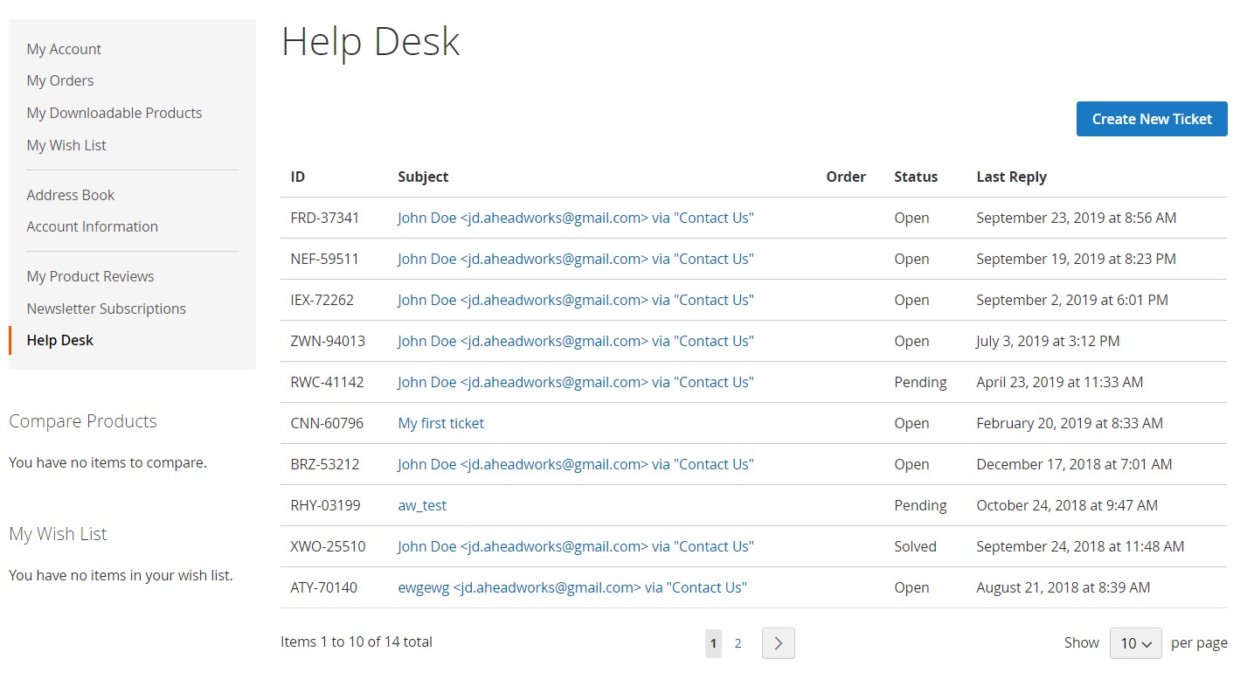
Task: Click ticket ID XWO-25510
Action: coord(328,546)
